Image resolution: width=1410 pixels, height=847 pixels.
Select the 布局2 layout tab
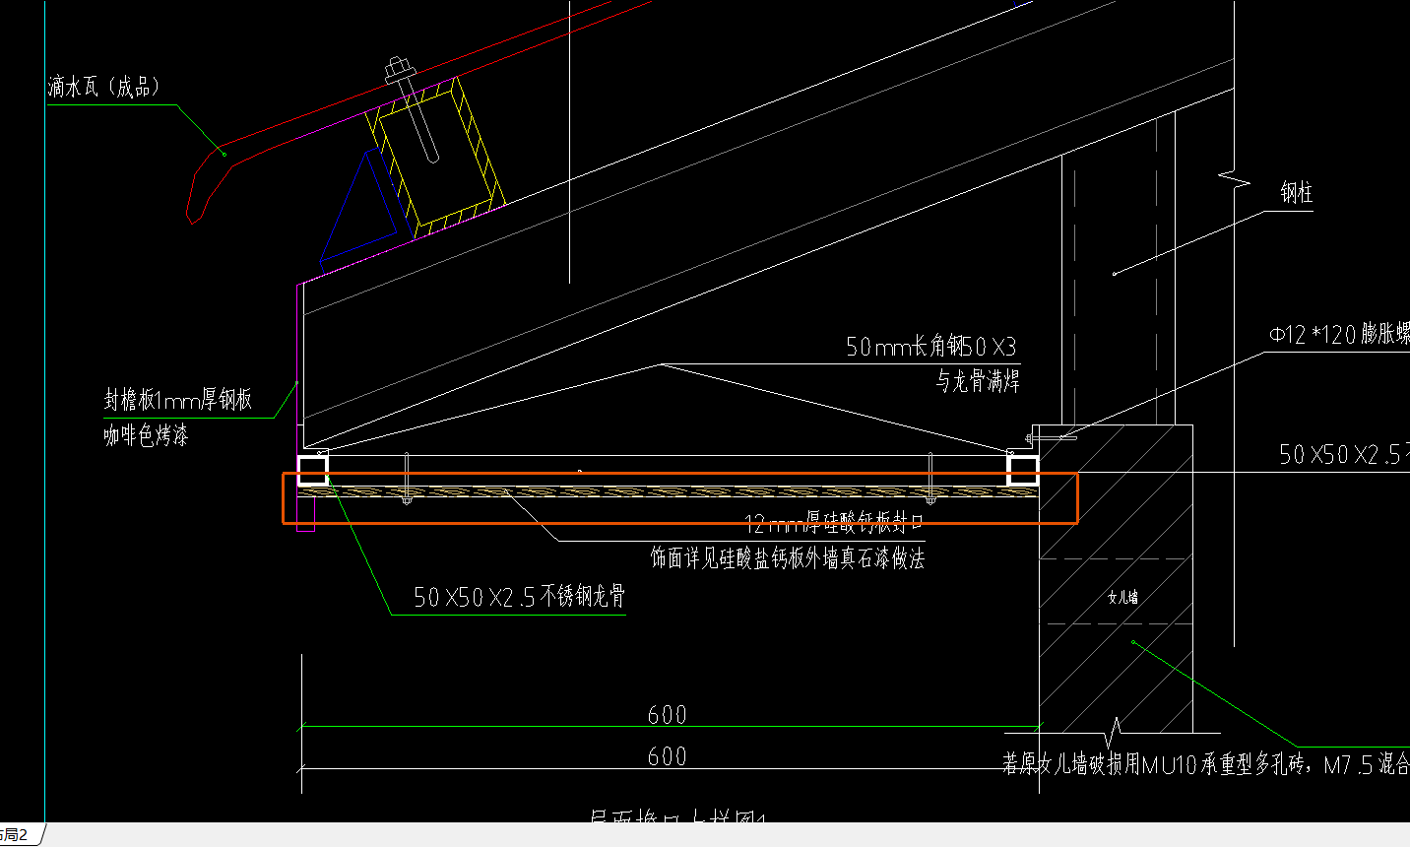click(x=18, y=835)
